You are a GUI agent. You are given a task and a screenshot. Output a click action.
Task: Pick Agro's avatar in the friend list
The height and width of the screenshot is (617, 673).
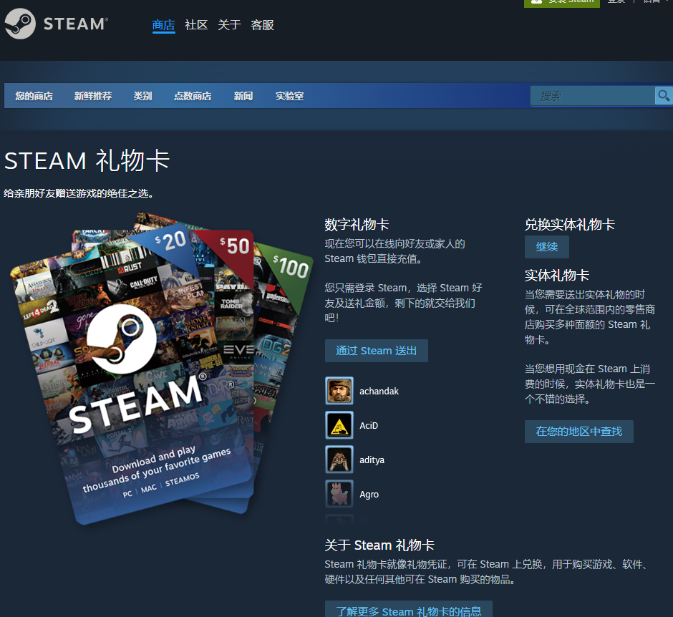point(339,494)
